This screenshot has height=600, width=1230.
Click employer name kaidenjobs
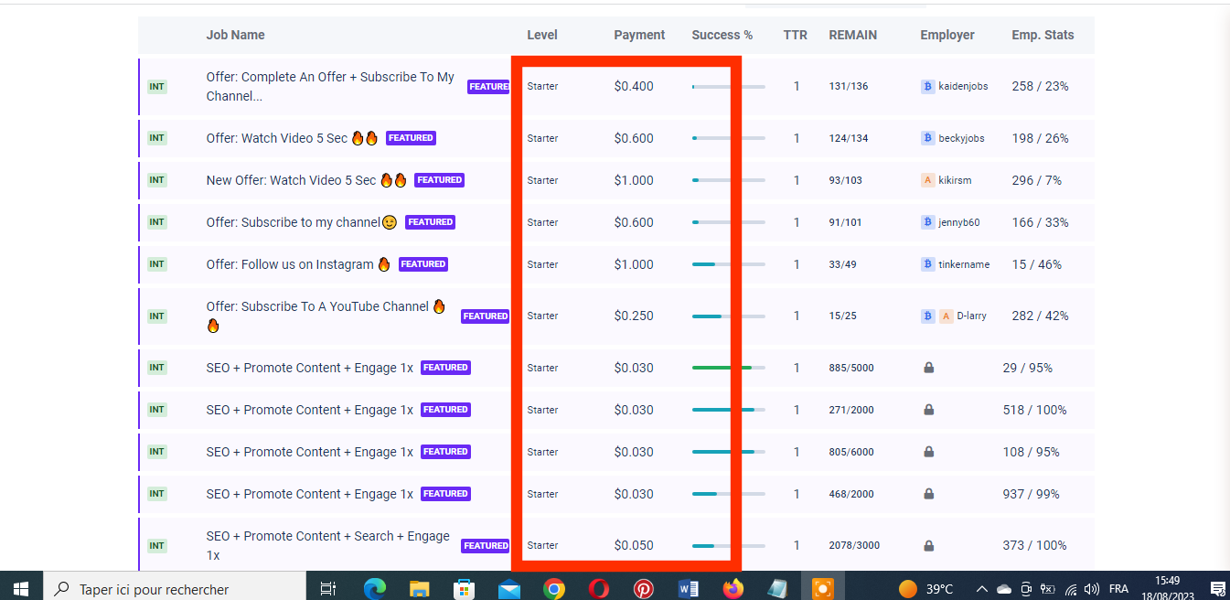(963, 86)
